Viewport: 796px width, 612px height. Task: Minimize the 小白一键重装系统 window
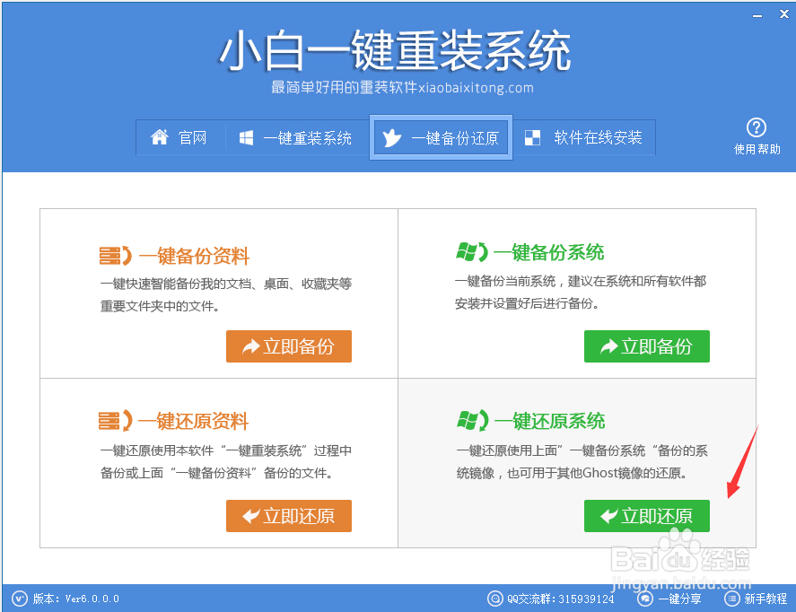point(757,16)
